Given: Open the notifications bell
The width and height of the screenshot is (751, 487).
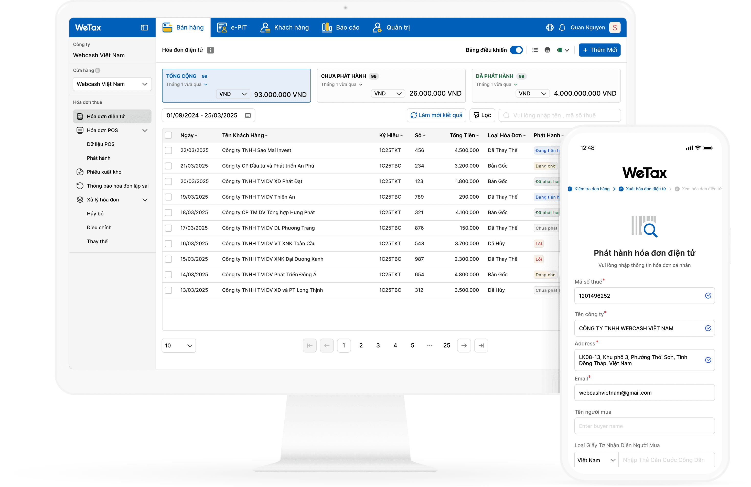Looking at the screenshot, I should pos(562,28).
